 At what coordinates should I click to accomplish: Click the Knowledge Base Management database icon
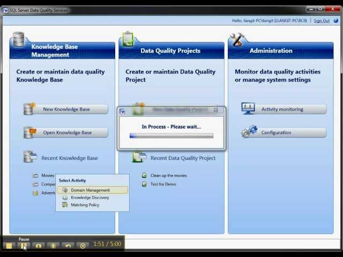pyautogui.click(x=18, y=39)
